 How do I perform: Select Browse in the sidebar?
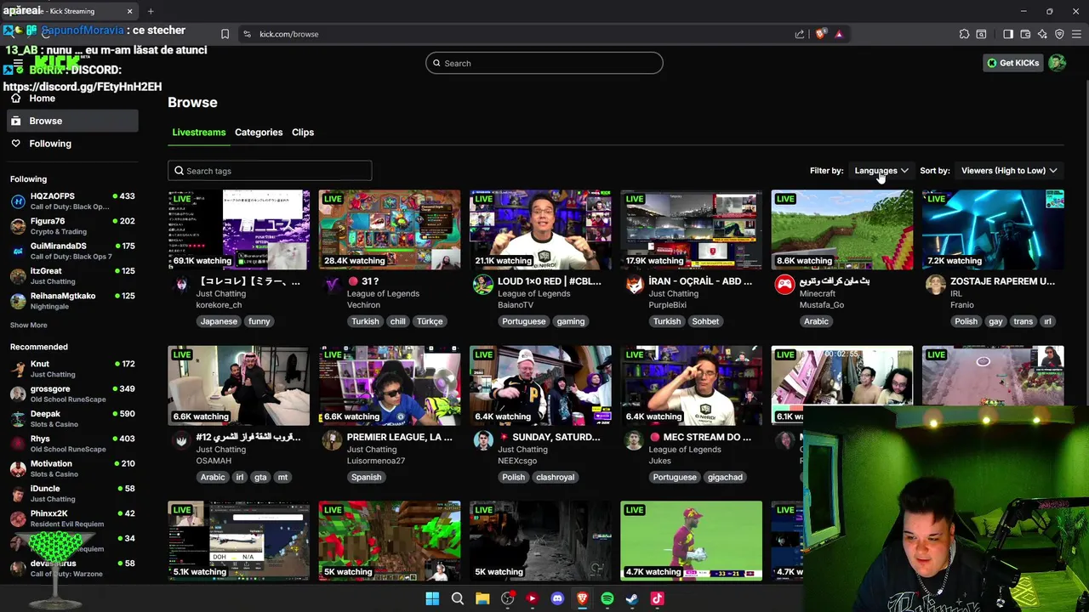coord(72,121)
